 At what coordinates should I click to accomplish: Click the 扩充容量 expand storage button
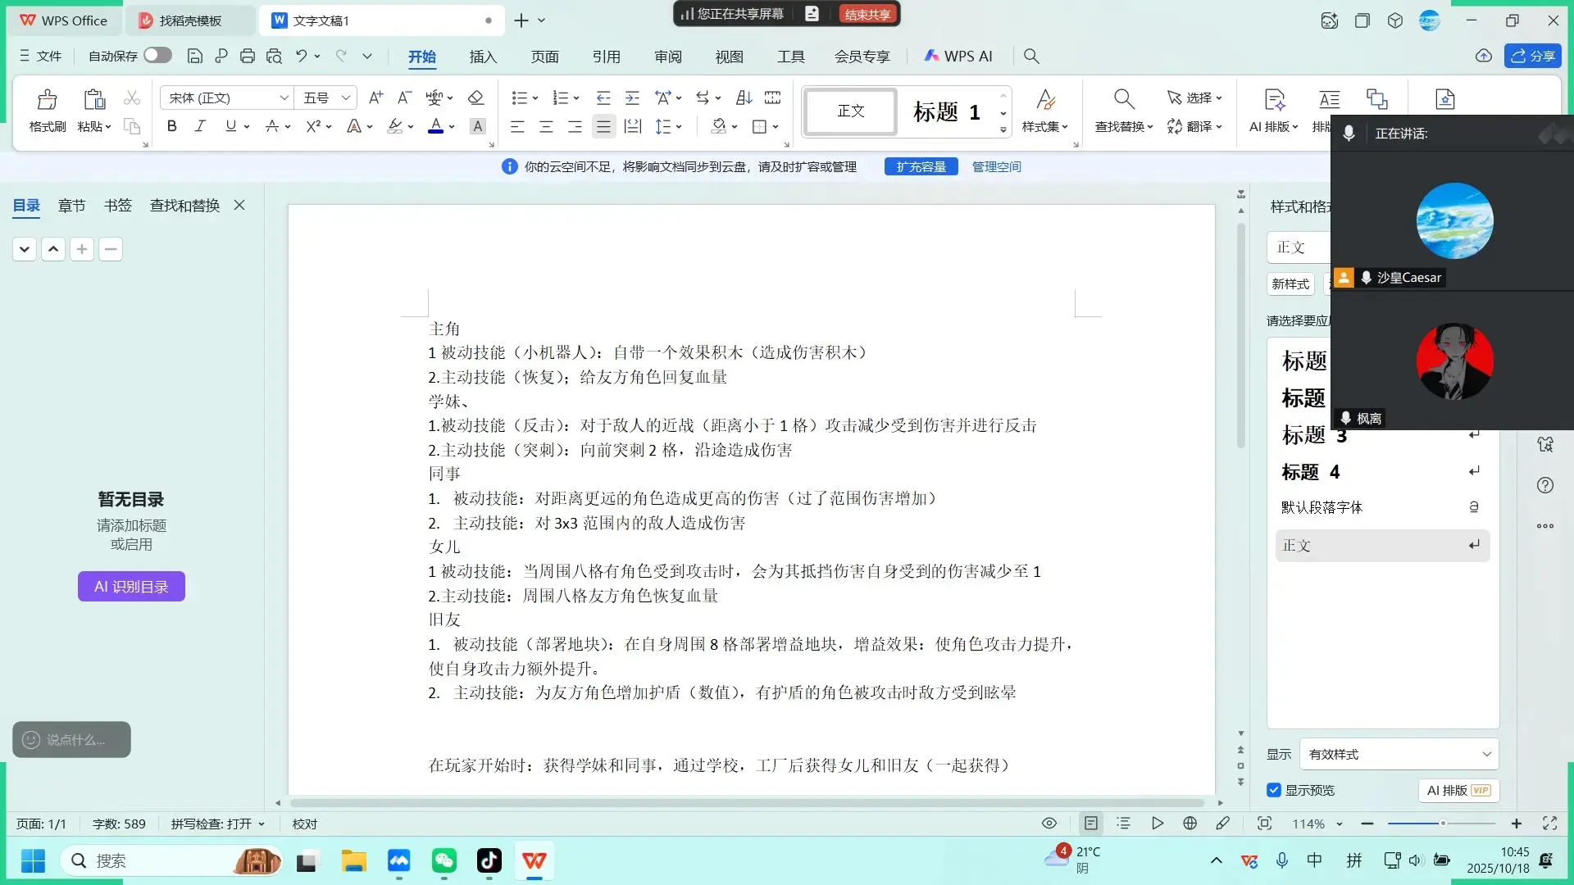(x=921, y=166)
